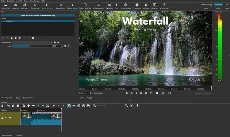Viewport: 230px width, 137px height.
Task: Open the Player menu in menu bar
Action: 26,1
